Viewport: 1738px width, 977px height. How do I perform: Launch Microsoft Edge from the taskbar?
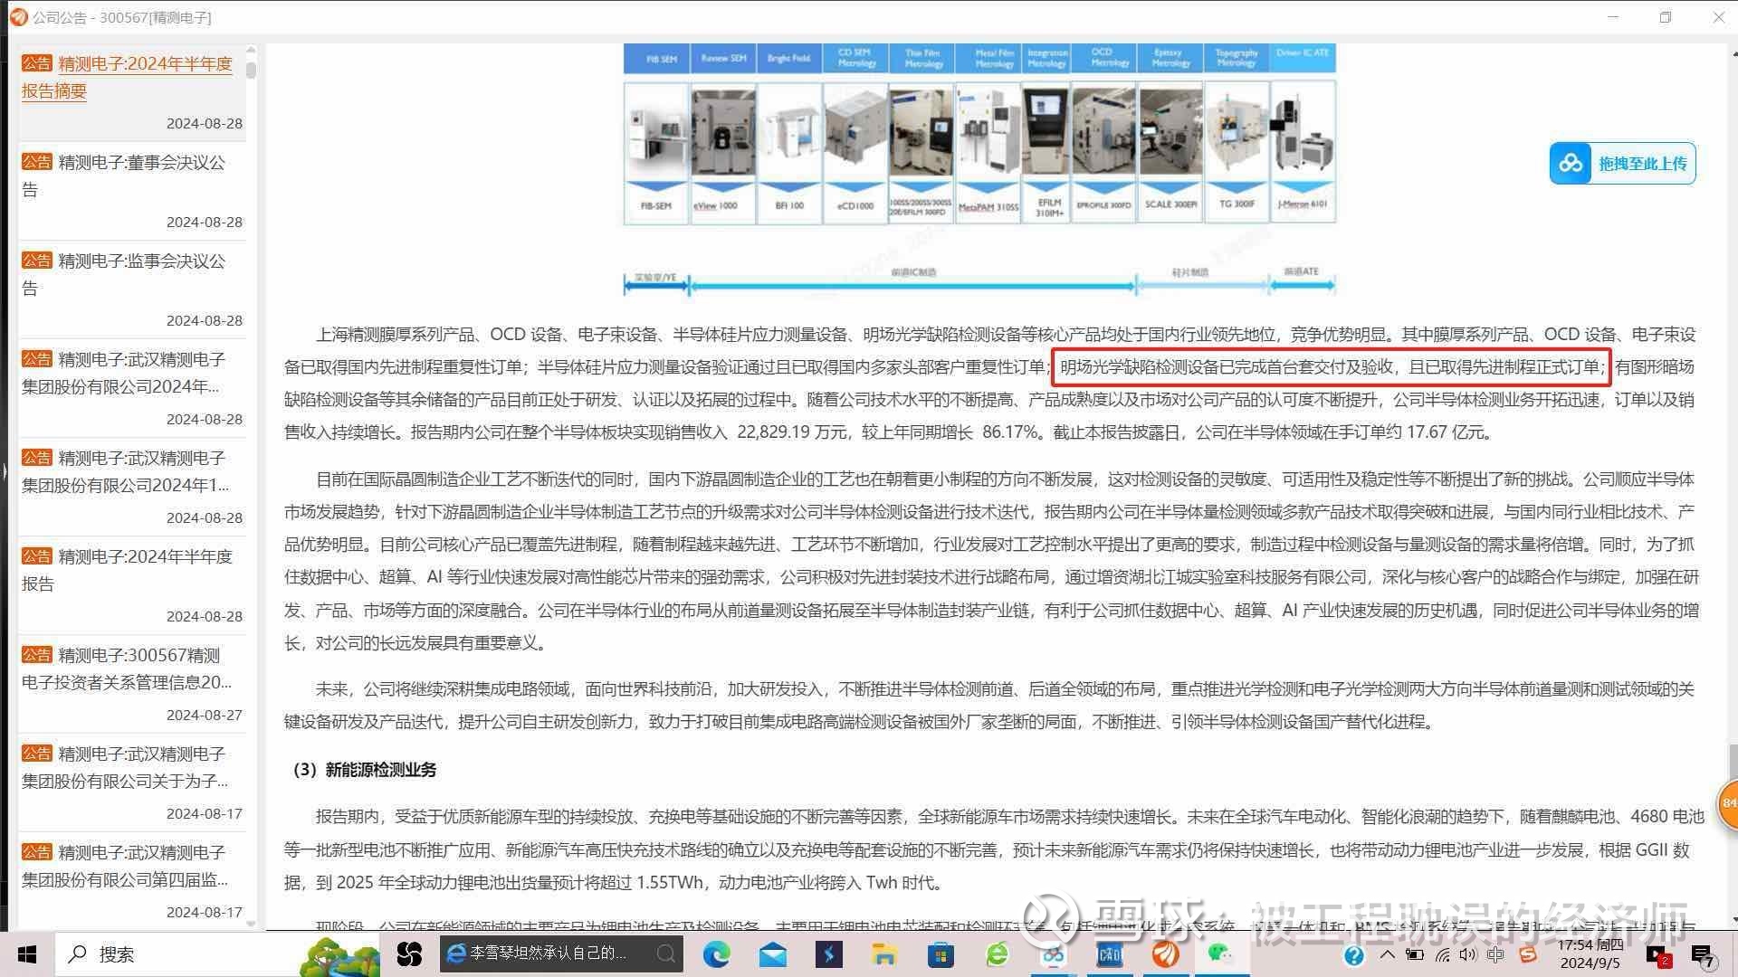point(717,954)
